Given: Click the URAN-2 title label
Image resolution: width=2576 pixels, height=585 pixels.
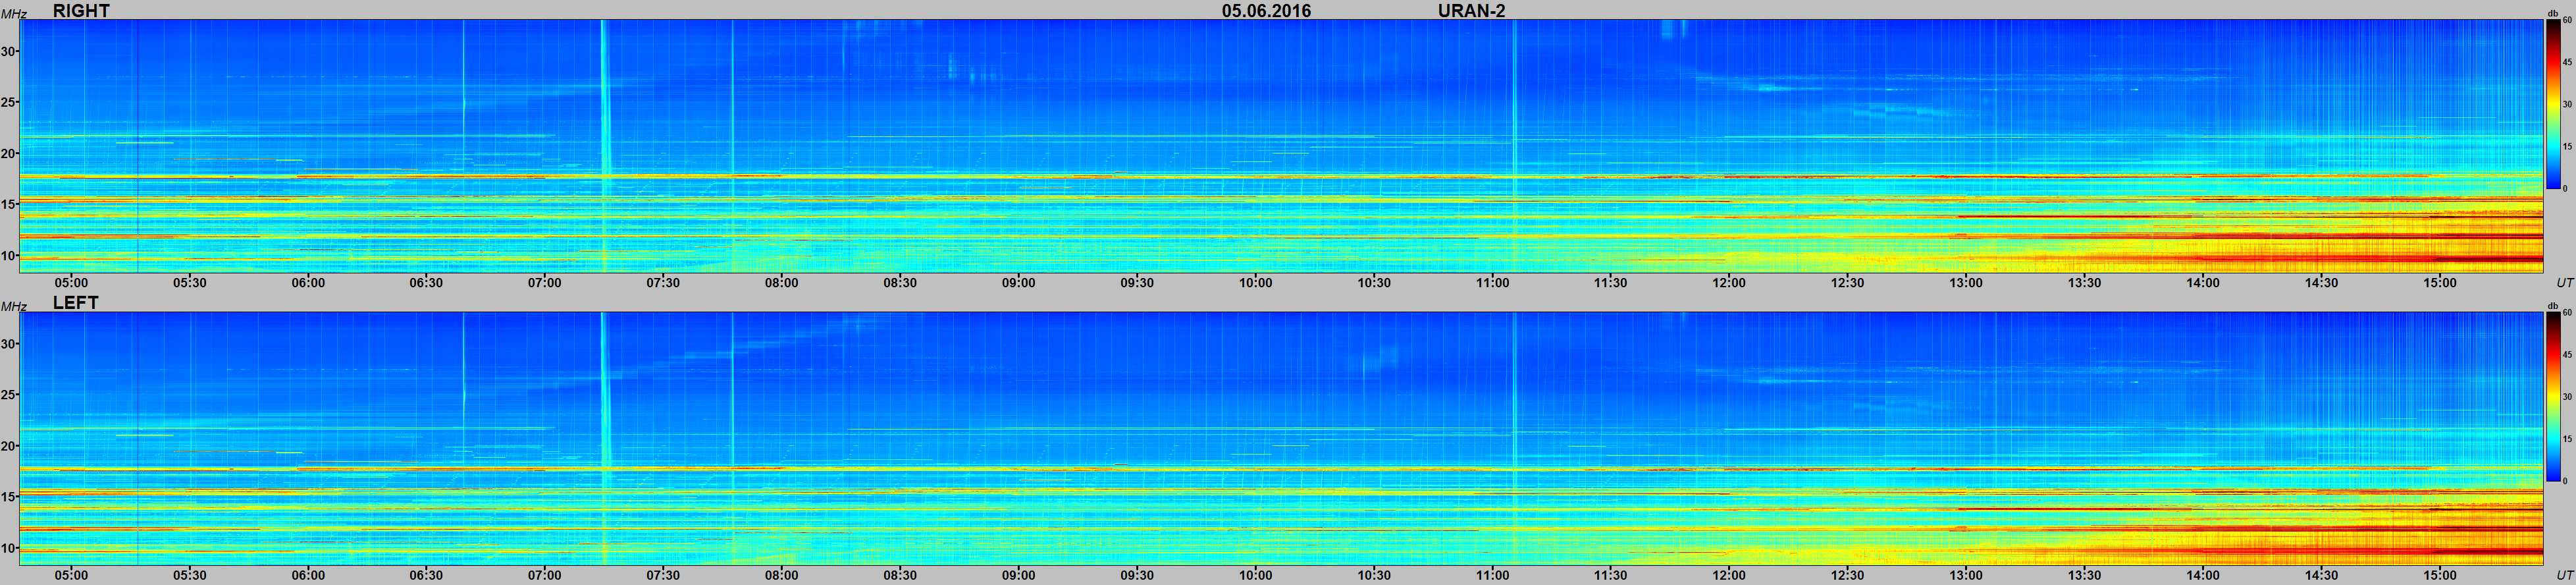Looking at the screenshot, I should click(x=1471, y=11).
